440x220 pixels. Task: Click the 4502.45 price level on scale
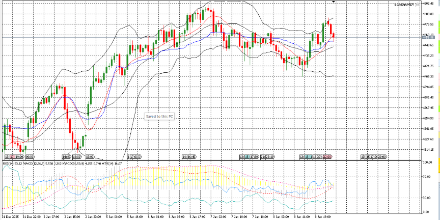coord(428,3)
